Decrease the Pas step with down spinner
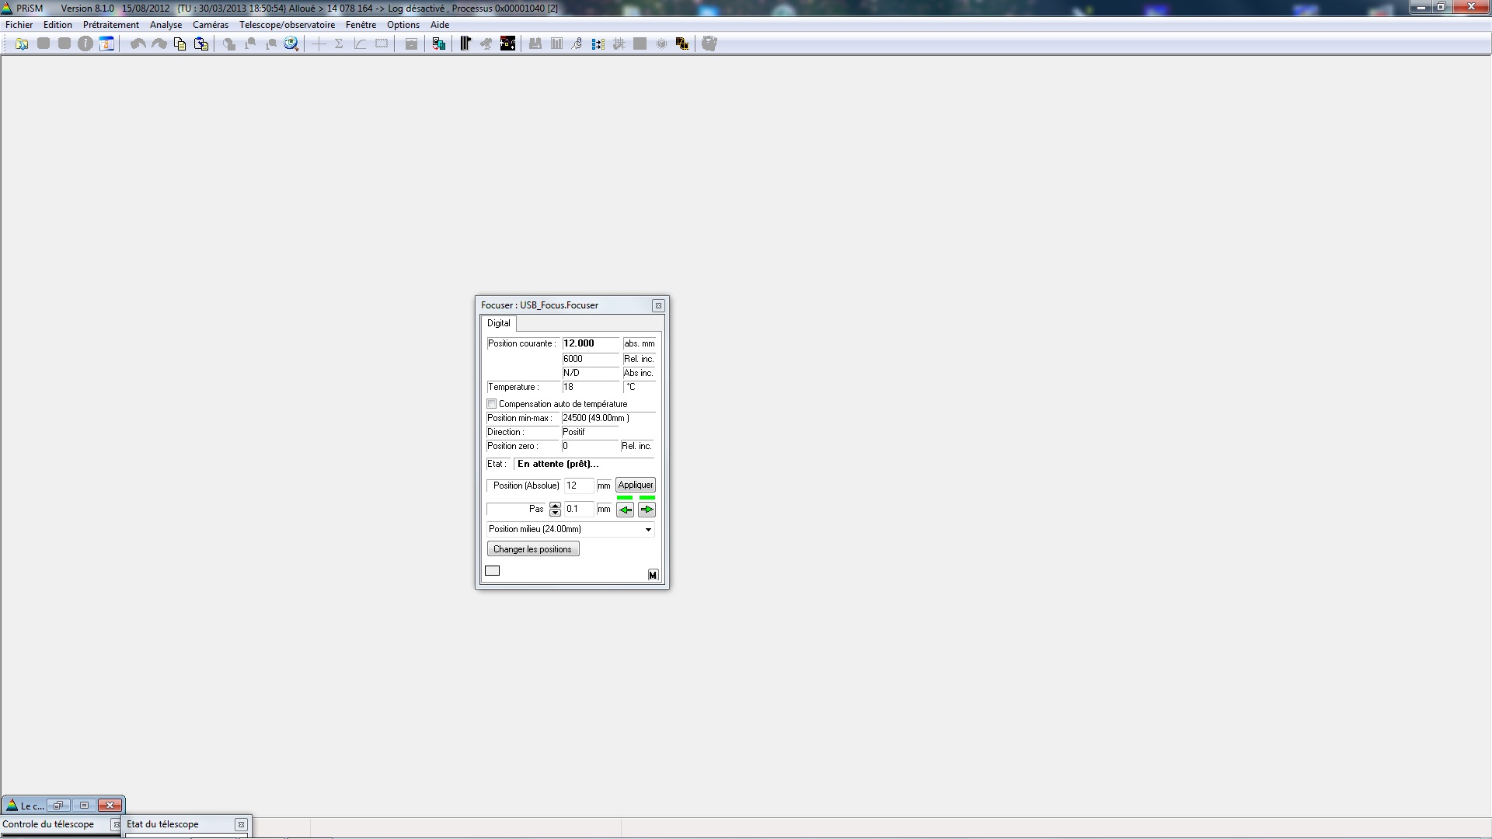 pos(555,513)
